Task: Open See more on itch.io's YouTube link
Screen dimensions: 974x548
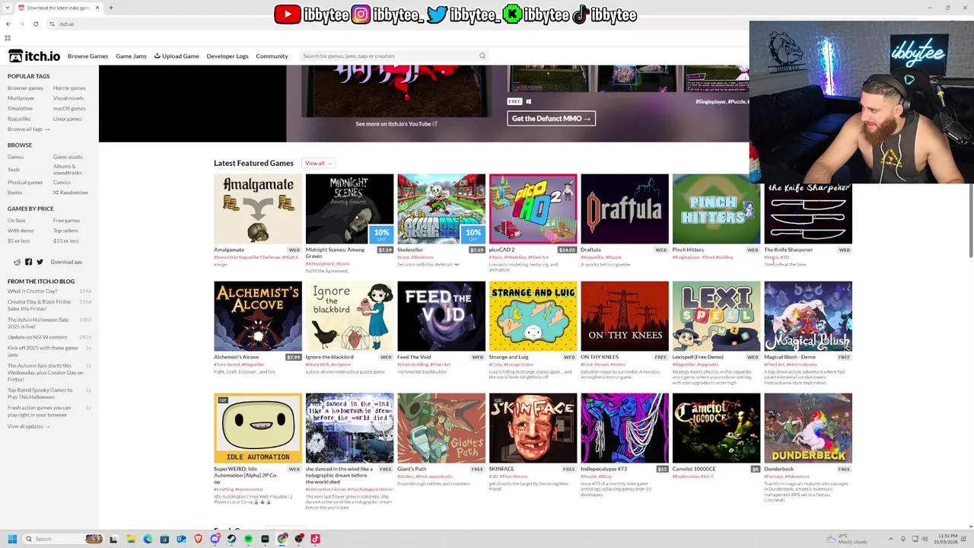Action: (x=396, y=123)
